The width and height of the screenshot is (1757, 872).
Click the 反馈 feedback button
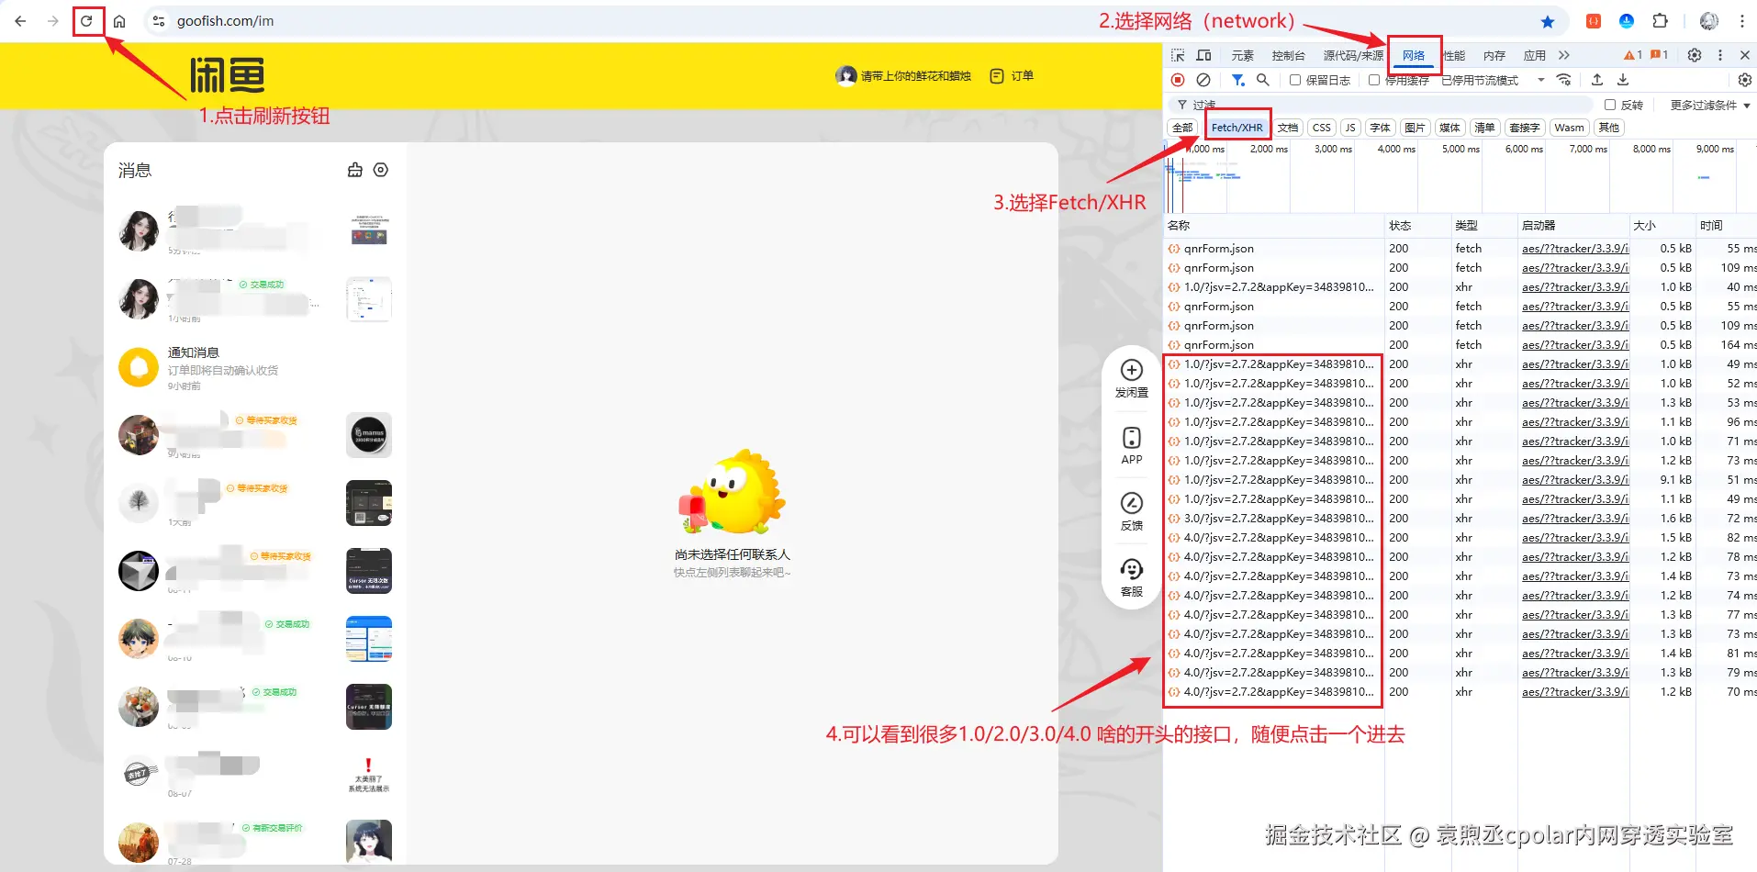click(x=1132, y=511)
